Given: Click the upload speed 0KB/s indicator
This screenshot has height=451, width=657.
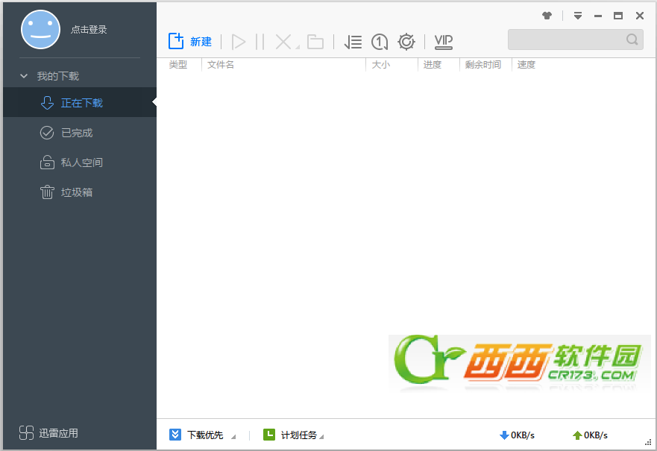Looking at the screenshot, I should [x=590, y=435].
